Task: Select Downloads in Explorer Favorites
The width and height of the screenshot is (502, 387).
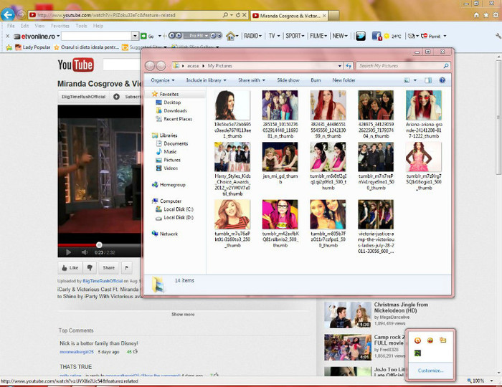Action: [x=175, y=110]
